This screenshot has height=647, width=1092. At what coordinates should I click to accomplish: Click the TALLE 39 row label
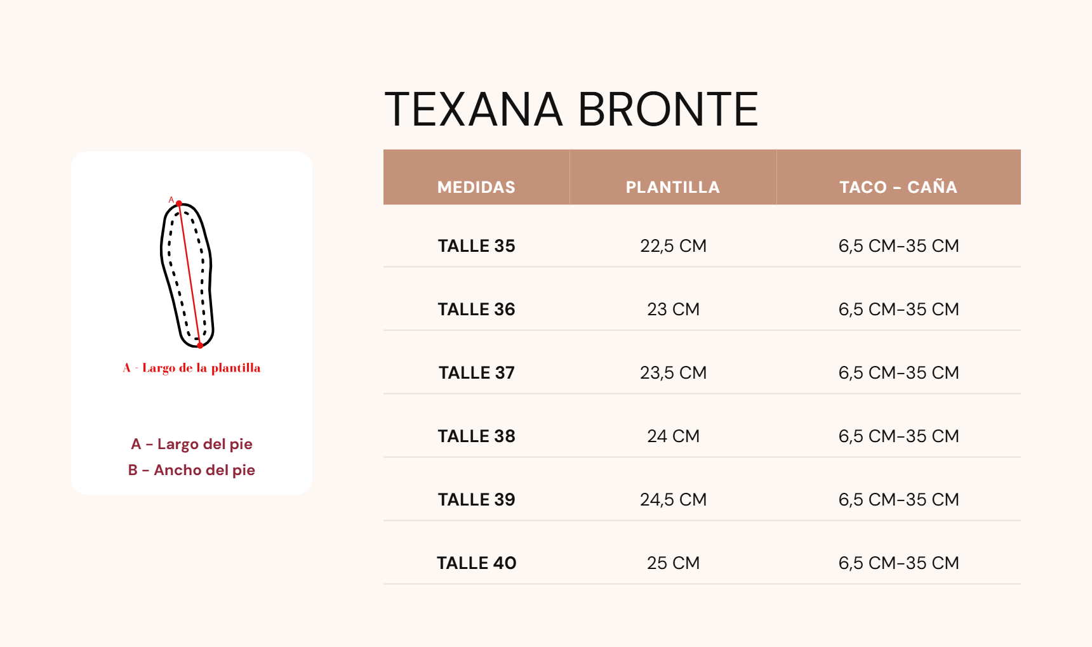coord(476,500)
